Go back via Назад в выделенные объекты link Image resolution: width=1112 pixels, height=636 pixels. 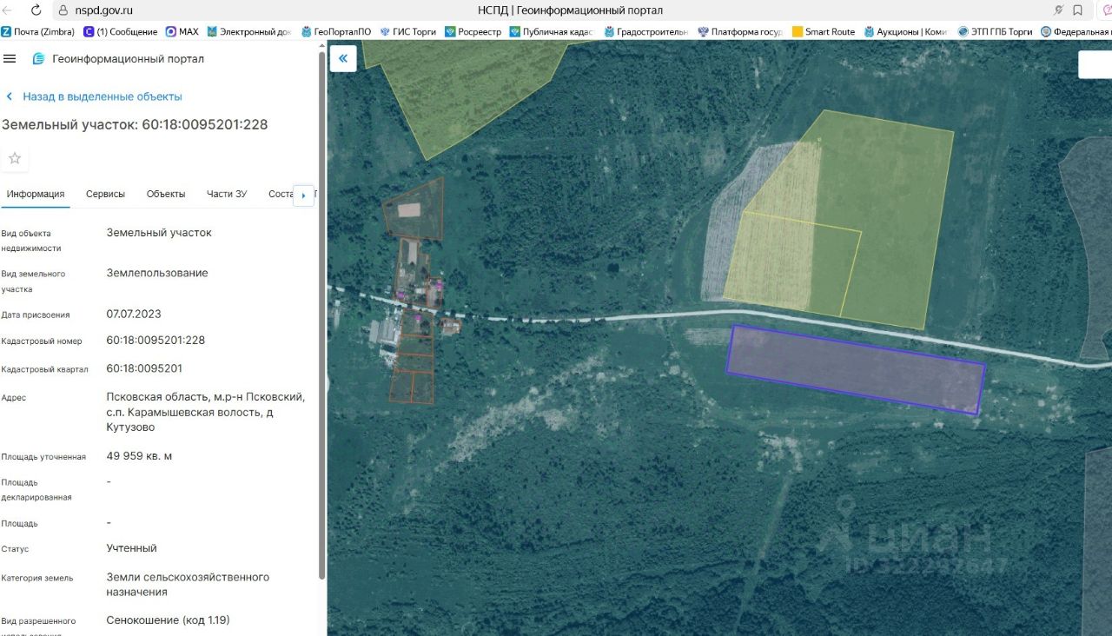pyautogui.click(x=103, y=96)
